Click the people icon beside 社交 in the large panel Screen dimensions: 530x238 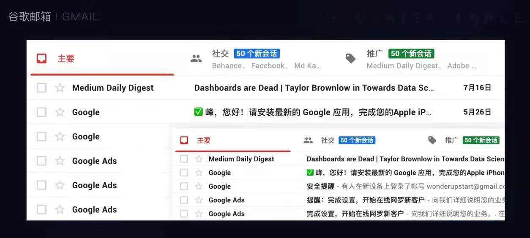pos(196,59)
